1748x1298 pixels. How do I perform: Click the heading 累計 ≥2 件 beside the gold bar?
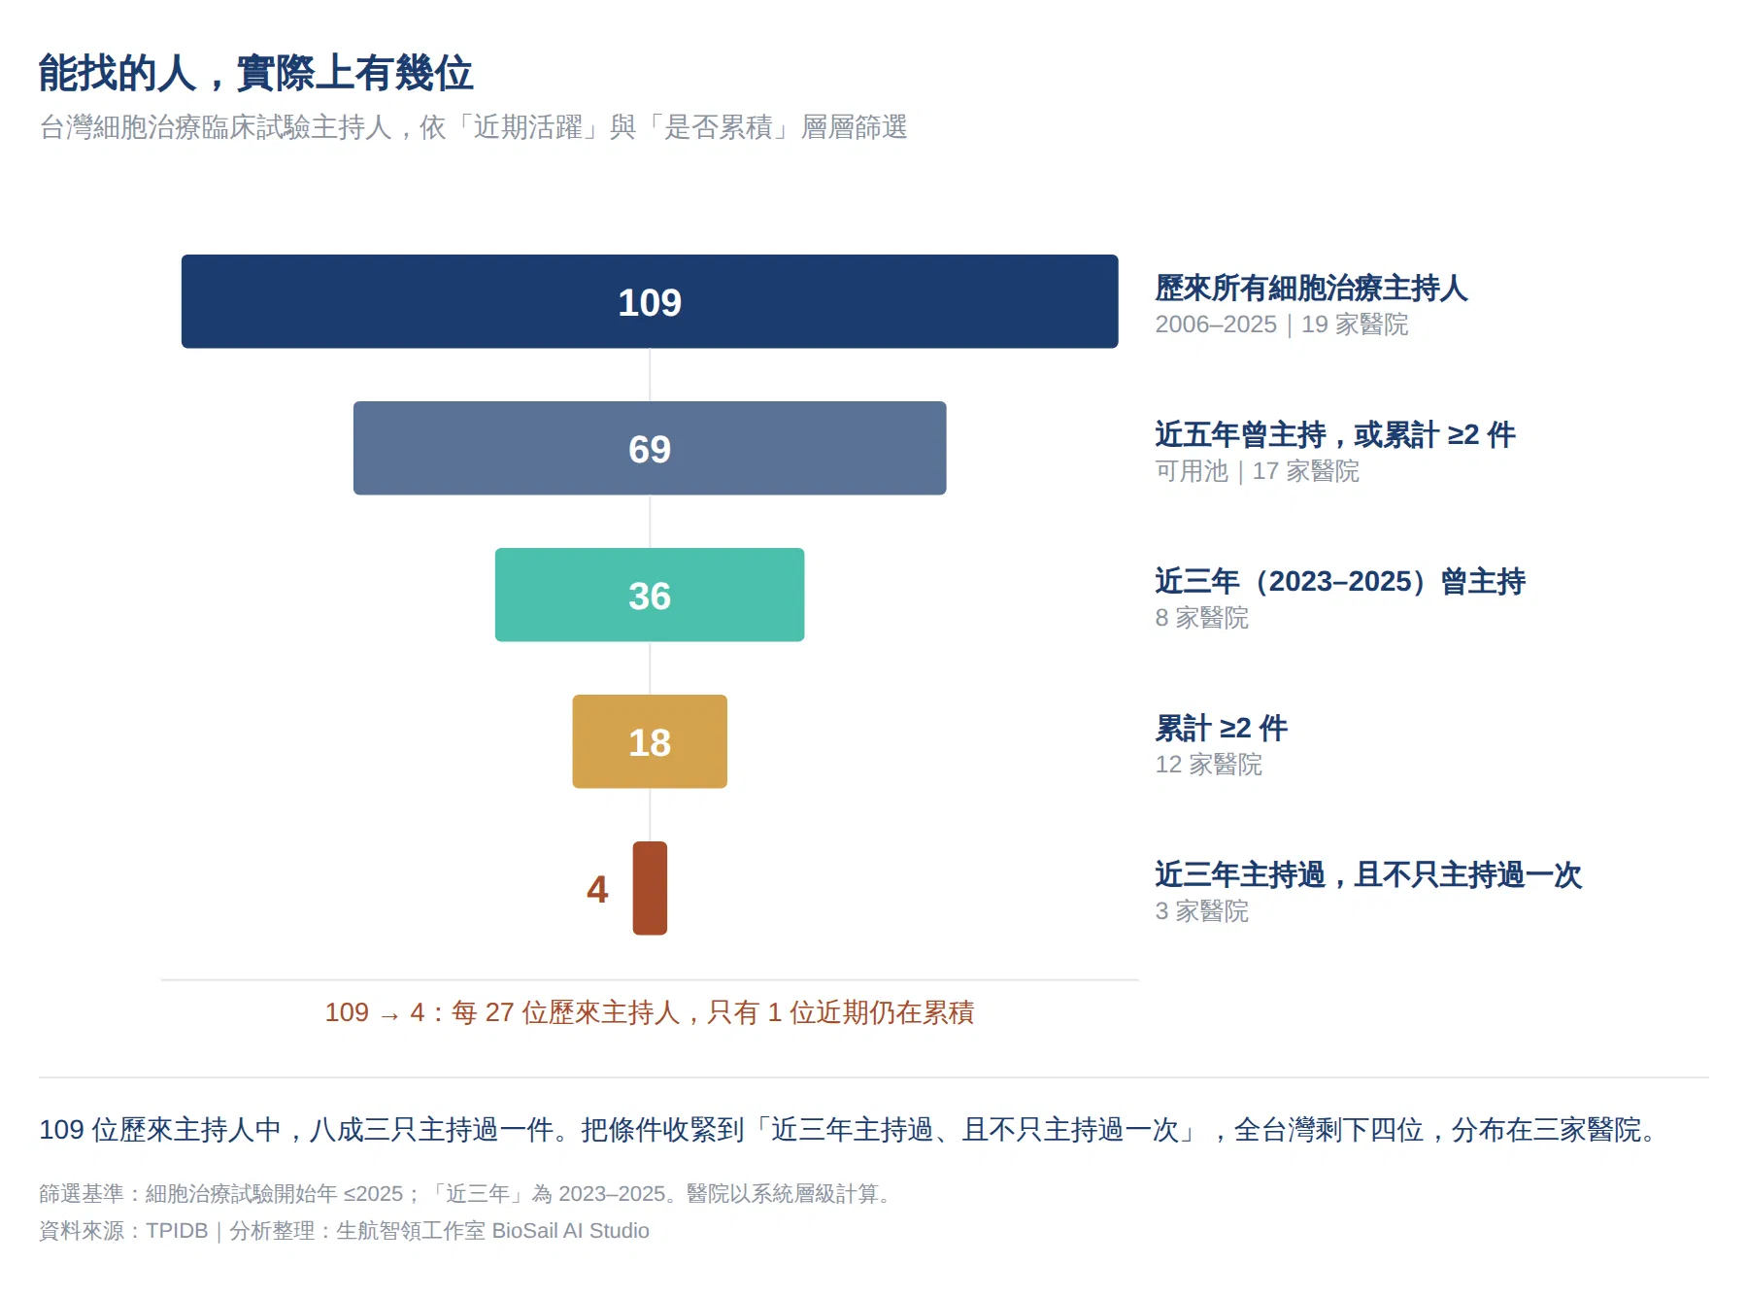pyautogui.click(x=1222, y=728)
